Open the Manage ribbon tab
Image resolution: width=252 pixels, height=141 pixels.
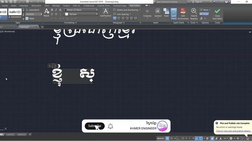56,5
